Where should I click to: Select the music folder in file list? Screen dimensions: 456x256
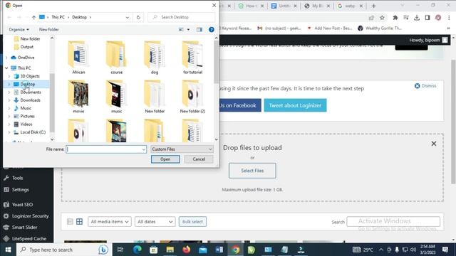[116, 97]
